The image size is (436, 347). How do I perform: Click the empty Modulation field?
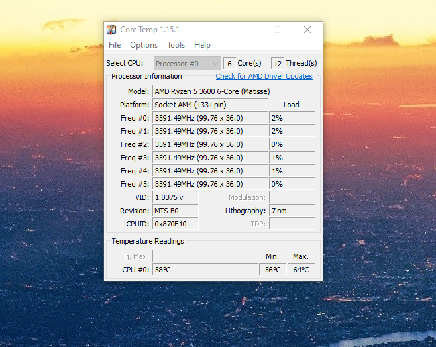click(292, 197)
